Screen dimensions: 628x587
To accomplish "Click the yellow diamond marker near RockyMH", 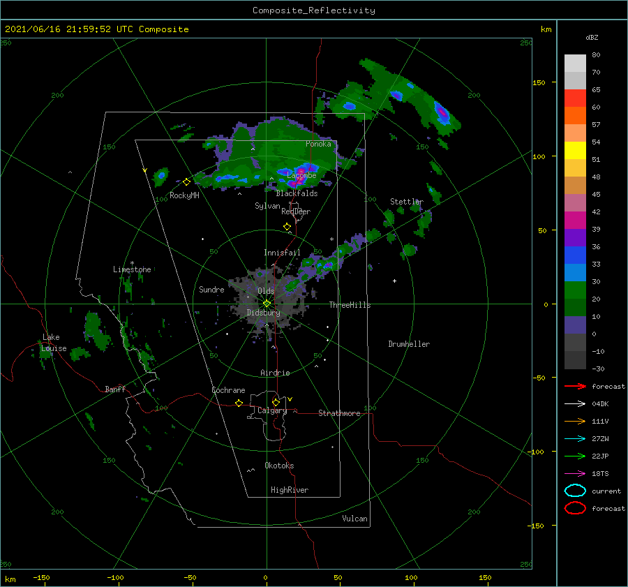I will click(x=186, y=182).
